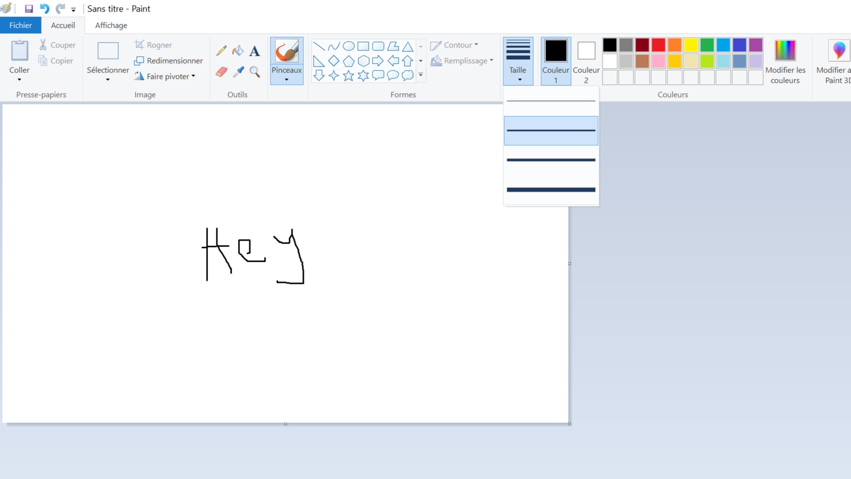Choose the rectangle shape
Image resolution: width=851 pixels, height=479 pixels.
pos(363,46)
